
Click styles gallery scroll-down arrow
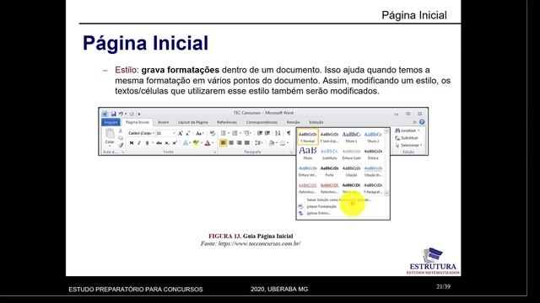click(386, 193)
